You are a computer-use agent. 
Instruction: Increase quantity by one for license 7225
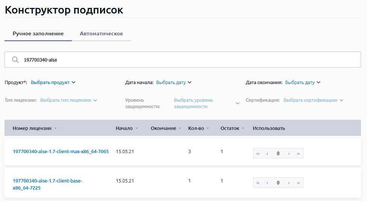click(288, 183)
